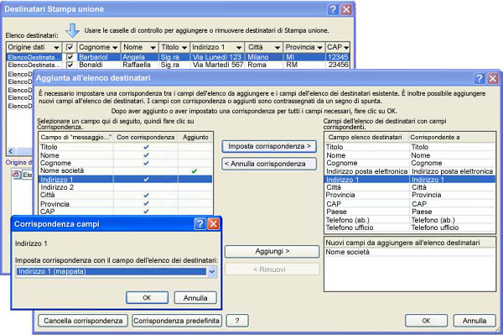
Task: Click the 23456 CAP cell
Action: (x=338, y=65)
